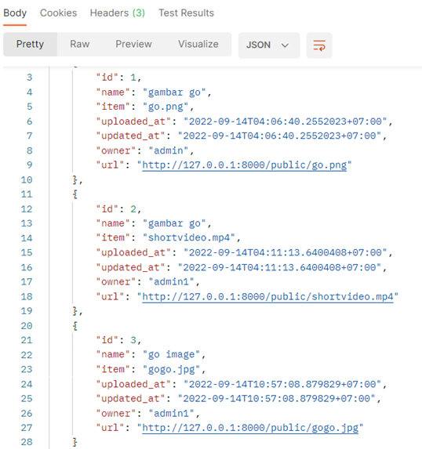Click line number 3 in the gutter
This screenshot has width=422, height=449.
point(30,78)
